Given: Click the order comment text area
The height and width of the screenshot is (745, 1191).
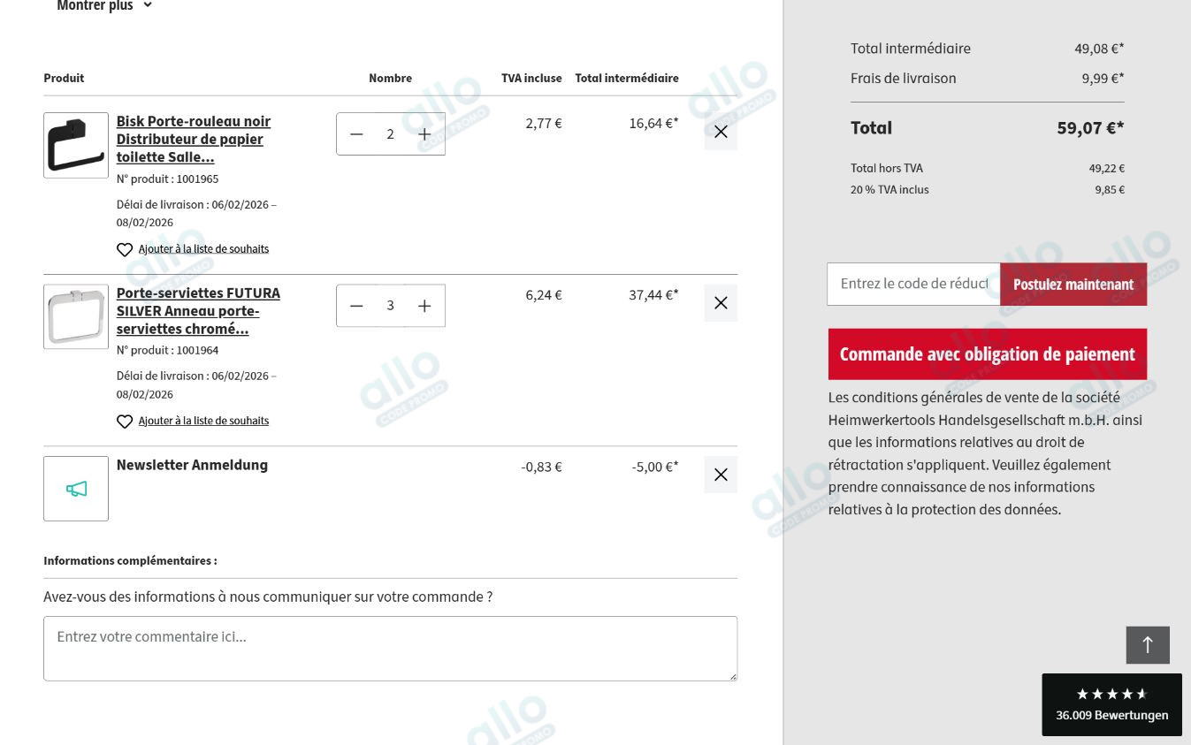Looking at the screenshot, I should click(390, 648).
